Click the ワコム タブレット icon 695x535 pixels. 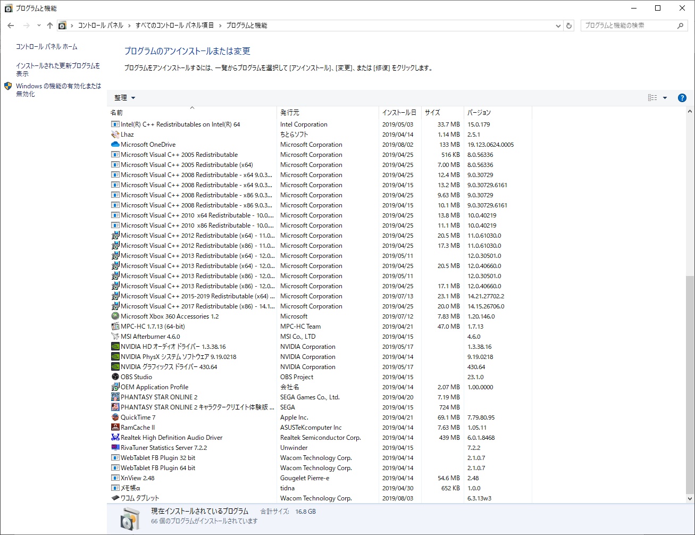pyautogui.click(x=115, y=498)
